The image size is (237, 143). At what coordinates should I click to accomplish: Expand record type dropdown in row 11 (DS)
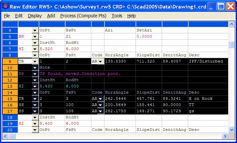coord(35,74)
